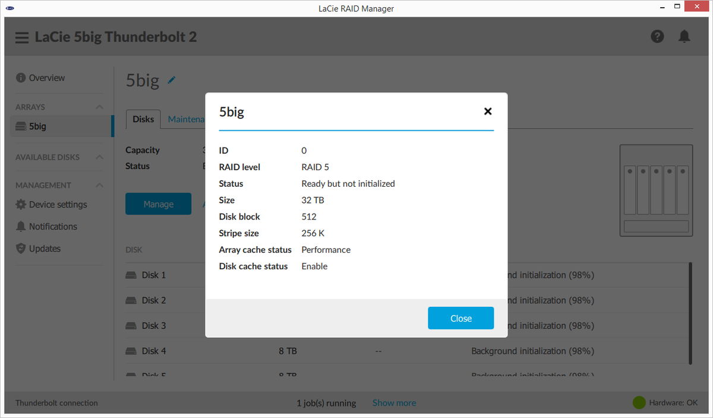Click the Overview info icon
The width and height of the screenshot is (713, 418).
(21, 78)
